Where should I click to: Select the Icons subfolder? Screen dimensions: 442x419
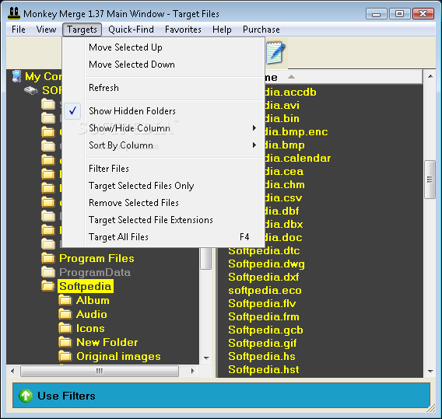(90, 328)
